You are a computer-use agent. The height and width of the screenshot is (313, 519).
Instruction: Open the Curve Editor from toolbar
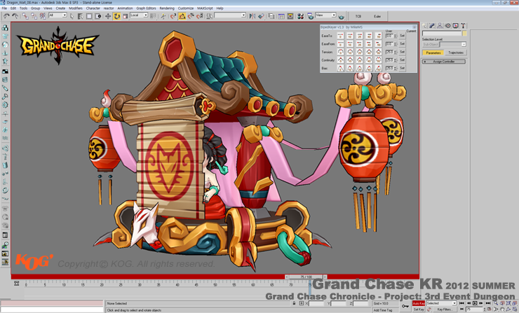click(281, 16)
